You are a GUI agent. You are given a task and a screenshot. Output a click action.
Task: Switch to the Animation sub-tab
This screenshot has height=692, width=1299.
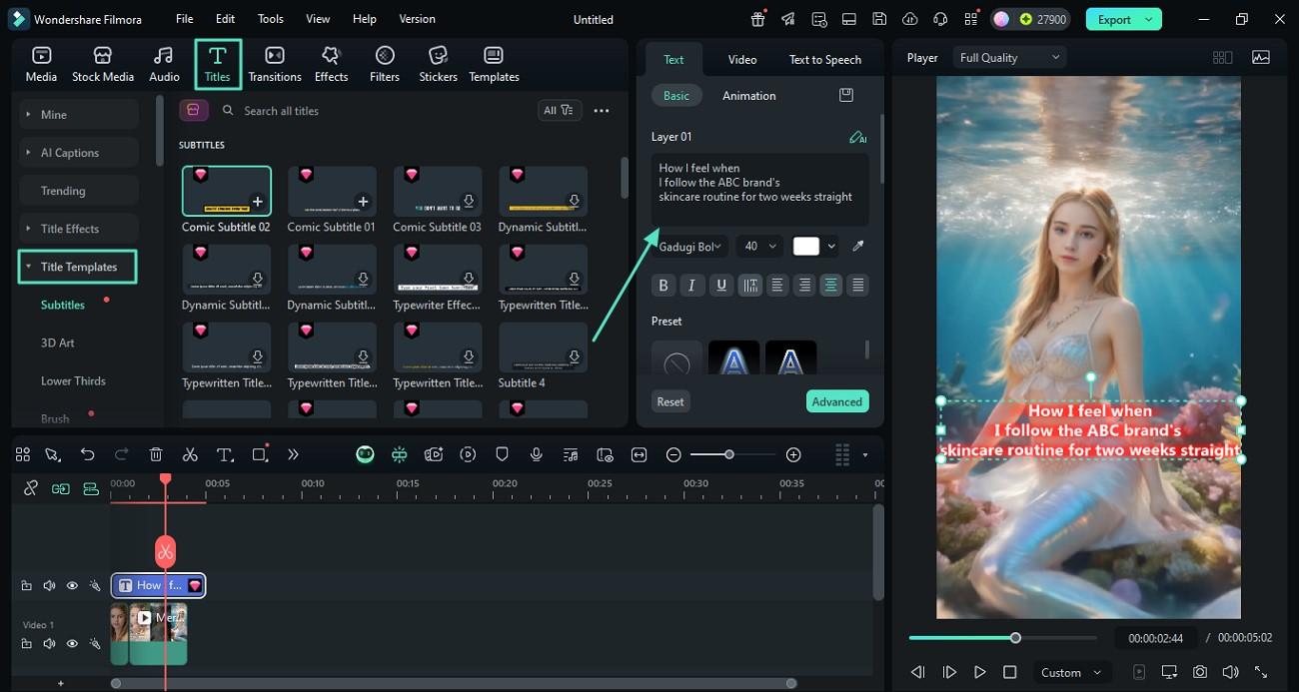pyautogui.click(x=749, y=96)
